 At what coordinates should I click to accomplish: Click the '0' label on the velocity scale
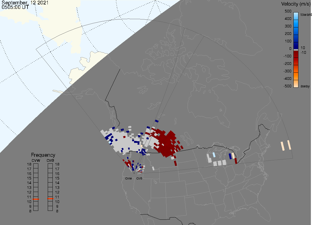pyautogui.click(x=290, y=49)
